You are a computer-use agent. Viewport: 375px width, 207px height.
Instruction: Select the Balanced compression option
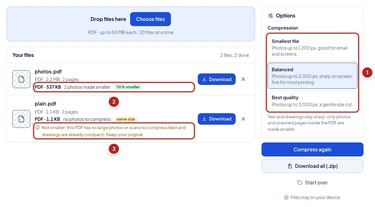(x=312, y=76)
